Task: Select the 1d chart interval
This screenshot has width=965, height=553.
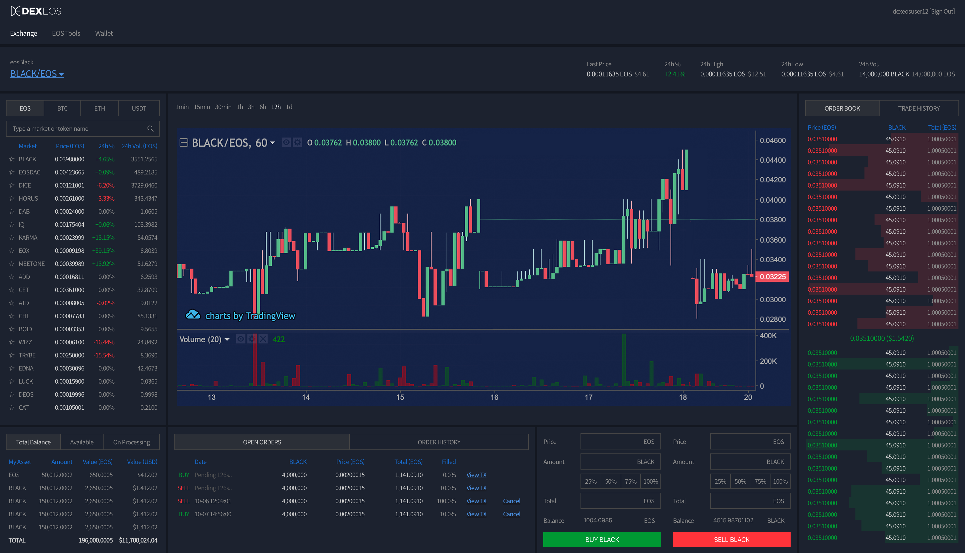Action: pos(289,107)
